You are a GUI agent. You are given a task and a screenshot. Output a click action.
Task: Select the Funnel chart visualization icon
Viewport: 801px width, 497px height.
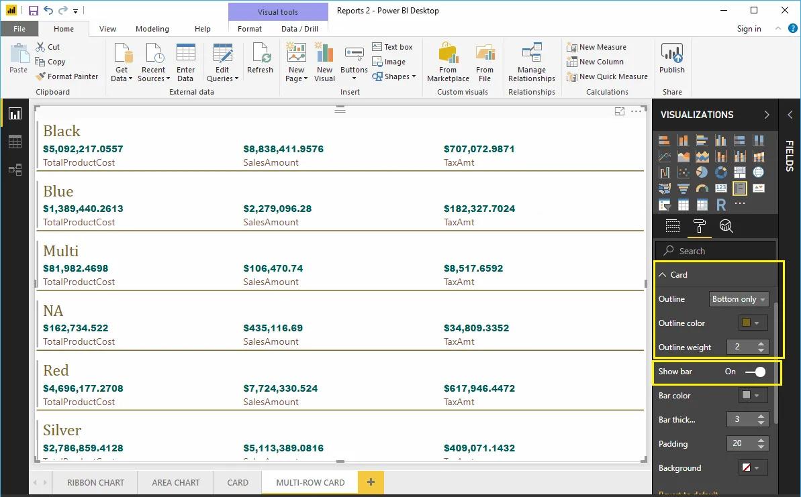(684, 187)
